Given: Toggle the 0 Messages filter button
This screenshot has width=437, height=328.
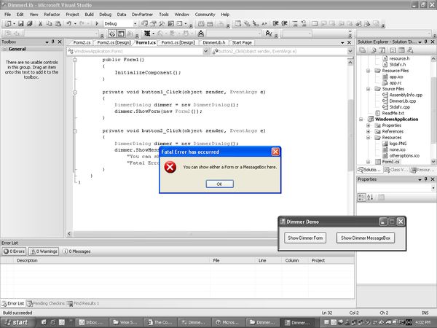Looking at the screenshot, I should 76,251.
